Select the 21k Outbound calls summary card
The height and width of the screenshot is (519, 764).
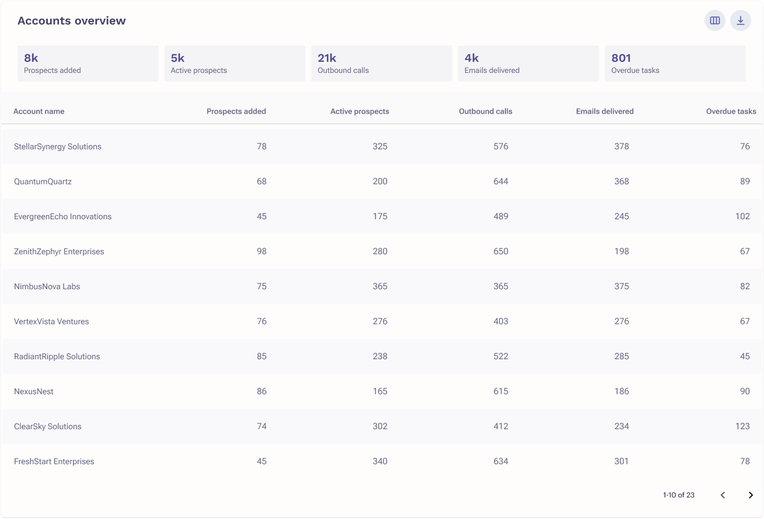click(382, 64)
